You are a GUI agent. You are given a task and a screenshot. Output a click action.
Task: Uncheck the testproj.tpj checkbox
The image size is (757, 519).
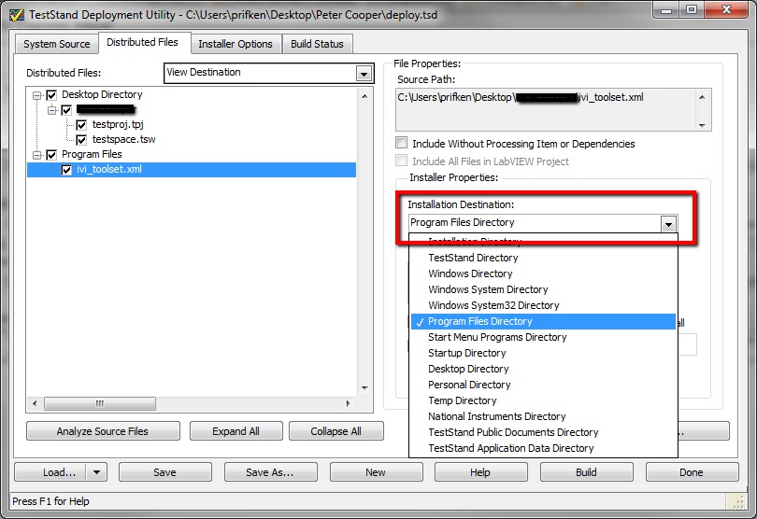tap(81, 125)
